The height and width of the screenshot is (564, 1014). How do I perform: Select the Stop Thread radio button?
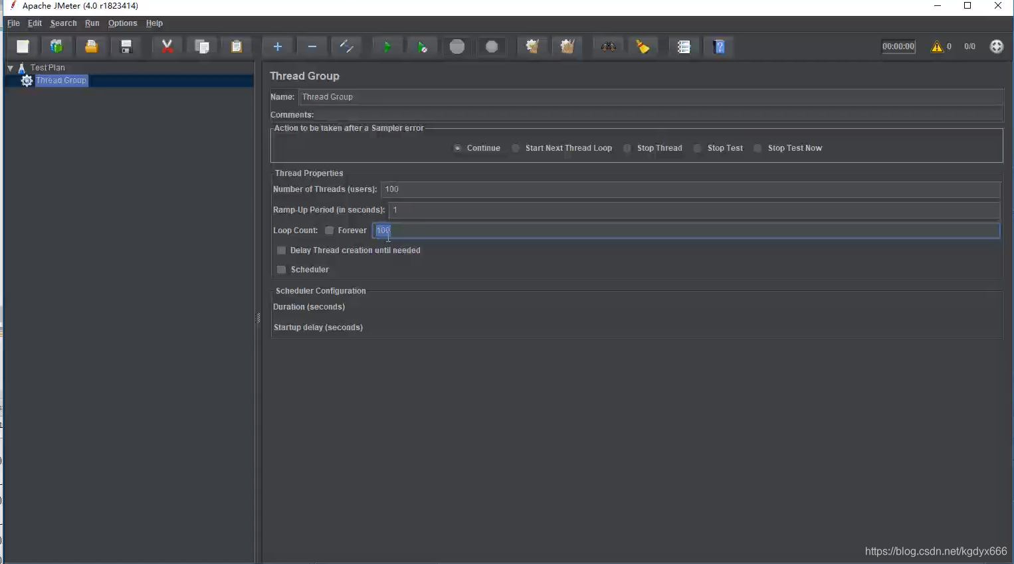click(x=627, y=148)
